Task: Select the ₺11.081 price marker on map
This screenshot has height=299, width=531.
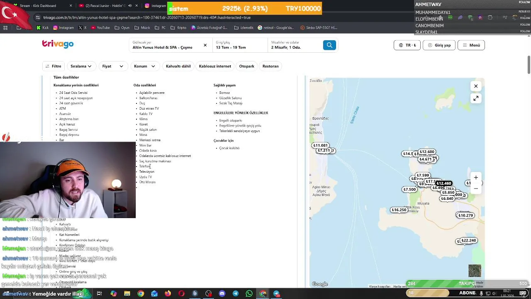Action: click(x=320, y=145)
